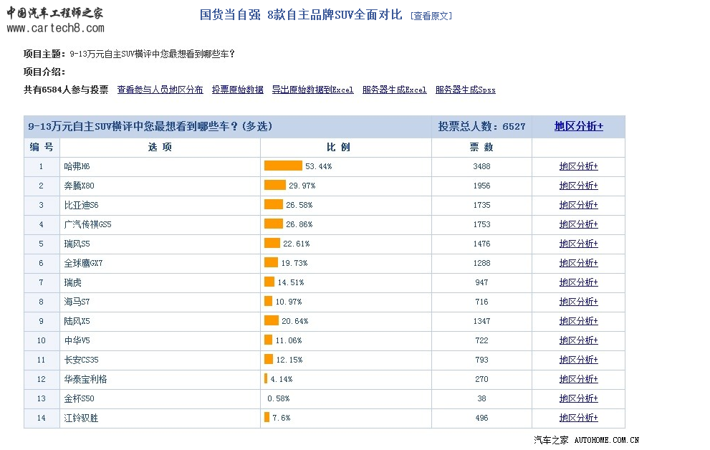Open 地区分析+ for 长安CS35 row
Image resolution: width=710 pixels, height=450 pixels.
(x=579, y=360)
